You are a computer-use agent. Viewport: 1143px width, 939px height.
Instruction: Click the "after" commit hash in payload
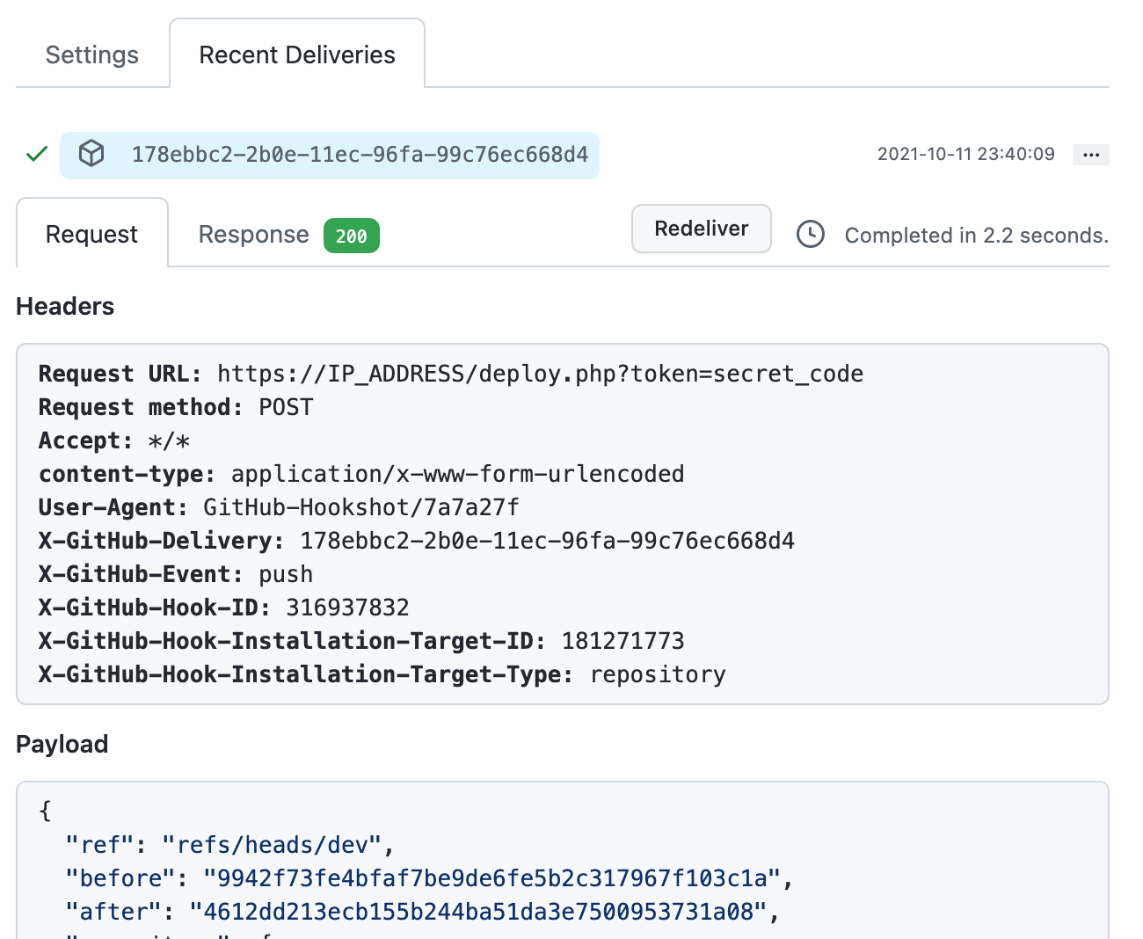(x=478, y=912)
